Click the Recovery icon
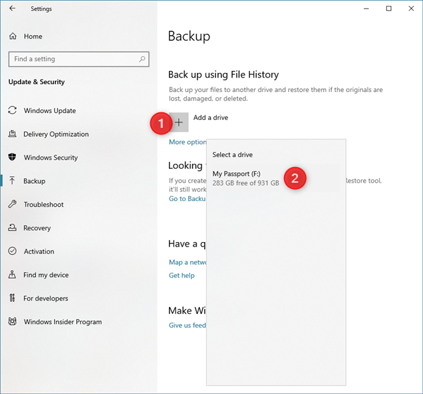The height and width of the screenshot is (394, 423). pos(12,228)
